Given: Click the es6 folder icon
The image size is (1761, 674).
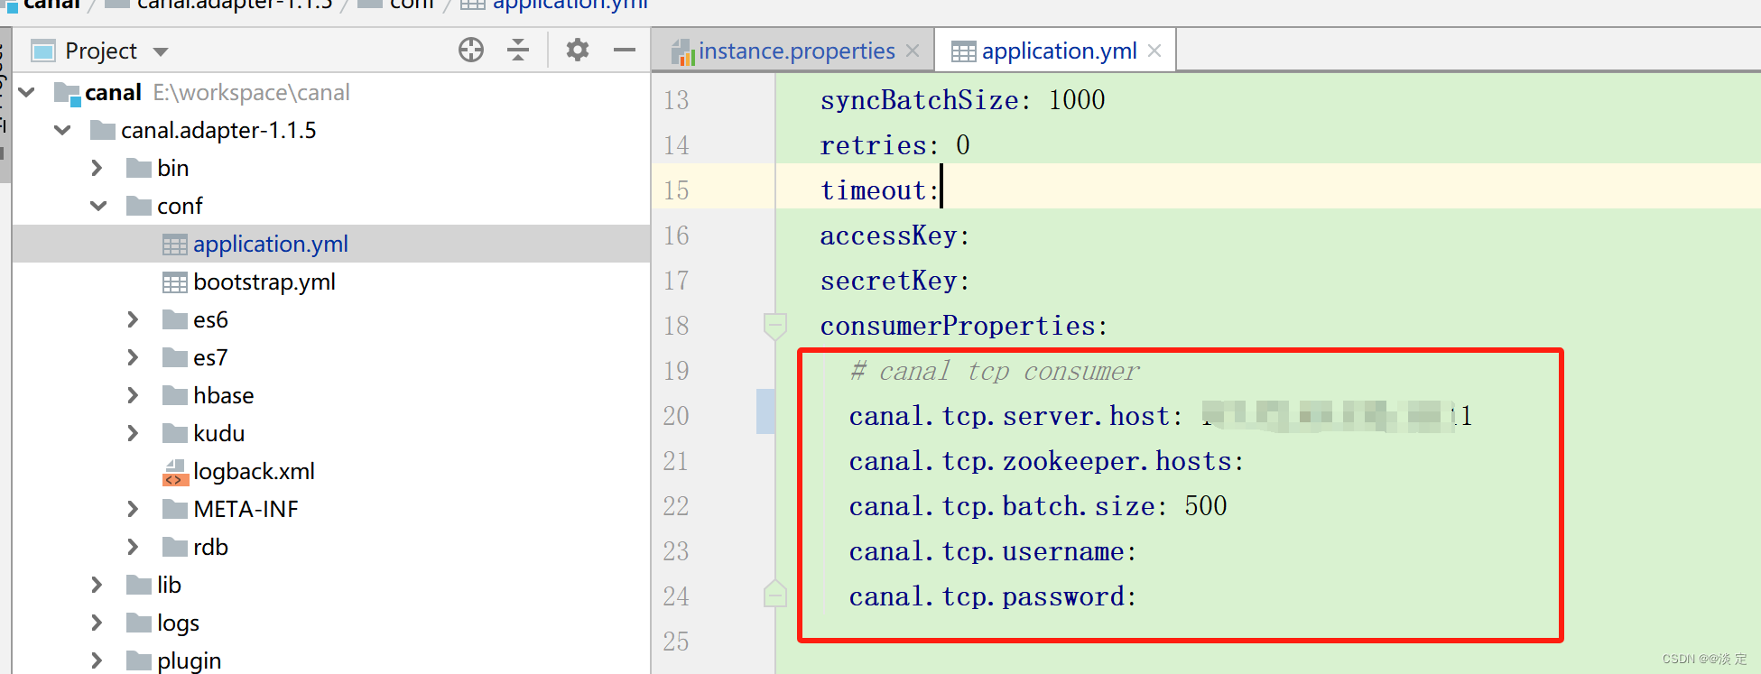Looking at the screenshot, I should tap(174, 319).
